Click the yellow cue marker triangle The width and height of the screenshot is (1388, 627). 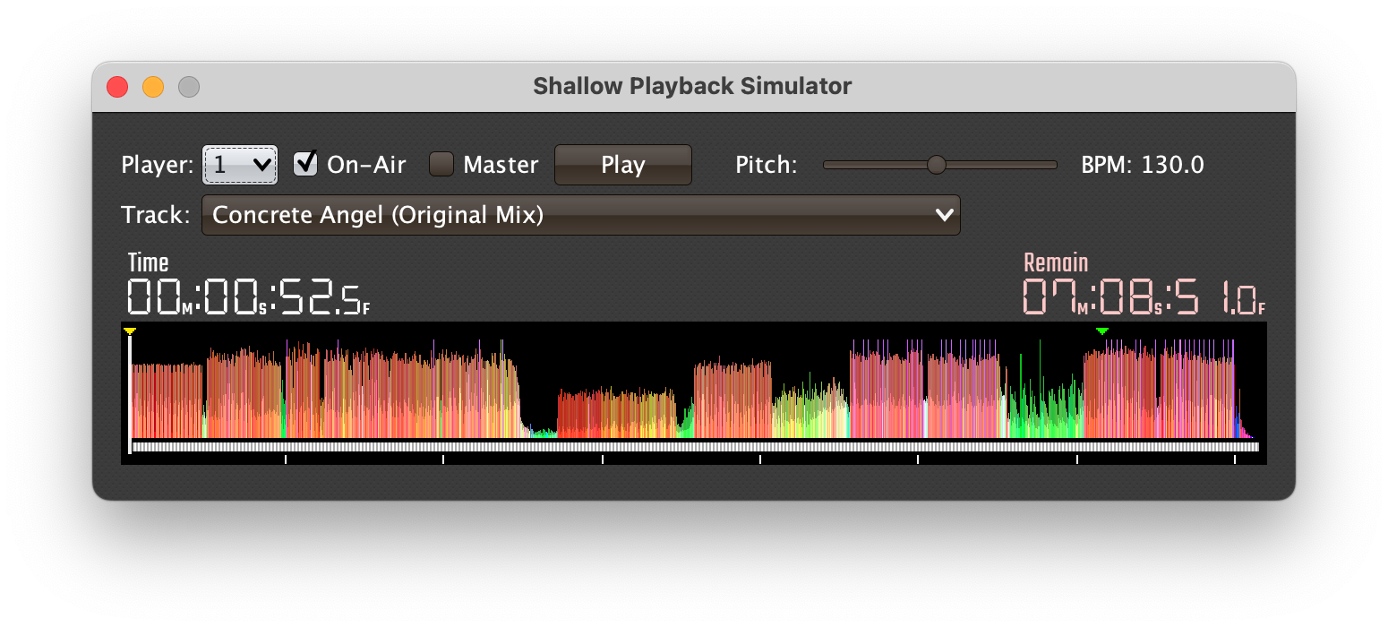coord(130,331)
